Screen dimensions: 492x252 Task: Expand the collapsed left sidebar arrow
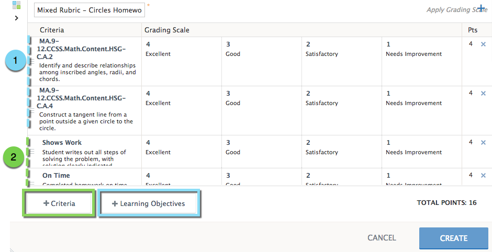tap(16, 18)
